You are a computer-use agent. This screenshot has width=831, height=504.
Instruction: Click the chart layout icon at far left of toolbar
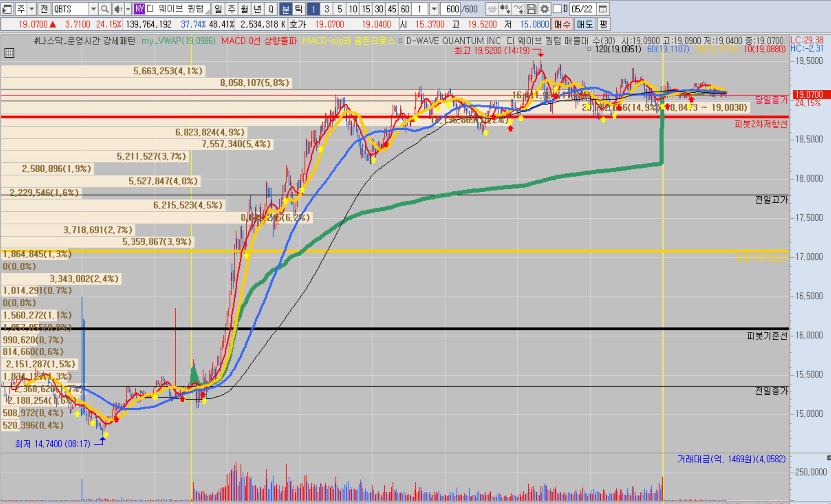click(x=7, y=9)
